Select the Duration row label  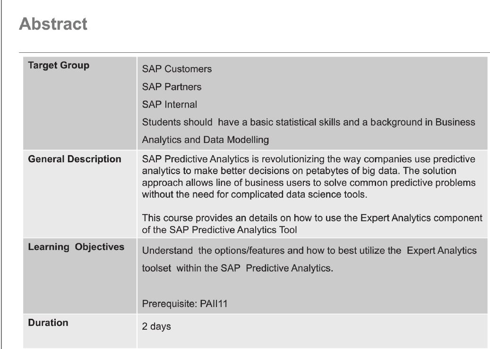tap(48, 323)
